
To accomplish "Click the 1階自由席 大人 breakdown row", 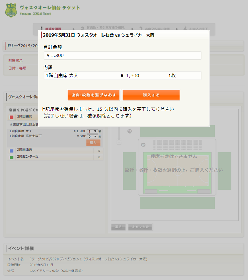I will [122, 76].
